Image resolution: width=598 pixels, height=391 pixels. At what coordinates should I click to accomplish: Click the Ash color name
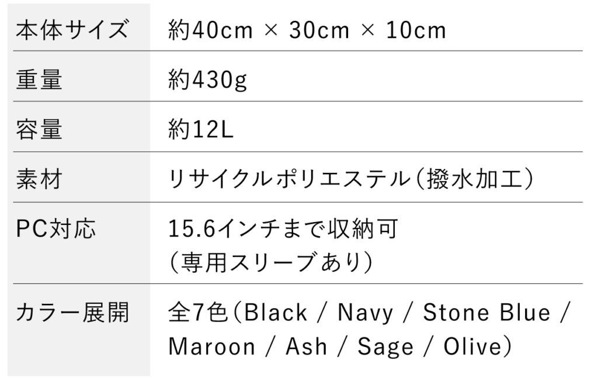click(x=306, y=347)
